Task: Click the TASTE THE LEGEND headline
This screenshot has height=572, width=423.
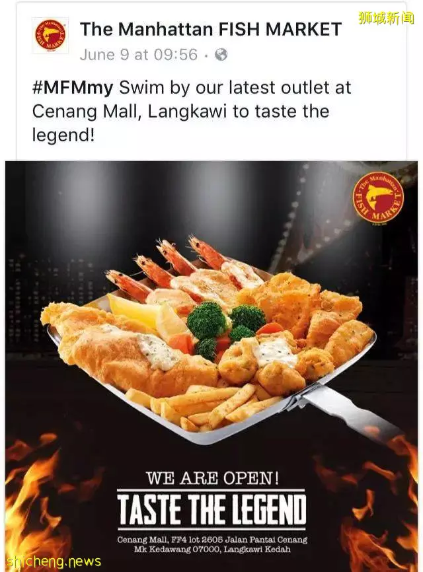Action: (211, 510)
